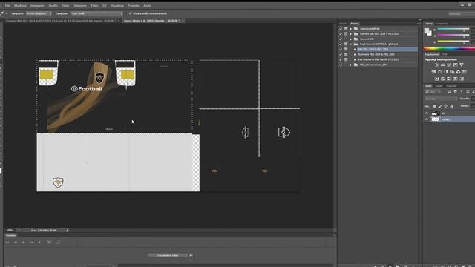Image resolution: width=475 pixels, height=267 pixels.
Task: Click the foreground color swatch in Colore panel
Action: coord(427,30)
